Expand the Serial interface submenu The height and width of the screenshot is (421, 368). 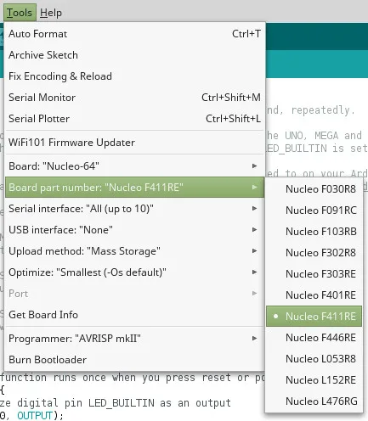[x=134, y=209]
